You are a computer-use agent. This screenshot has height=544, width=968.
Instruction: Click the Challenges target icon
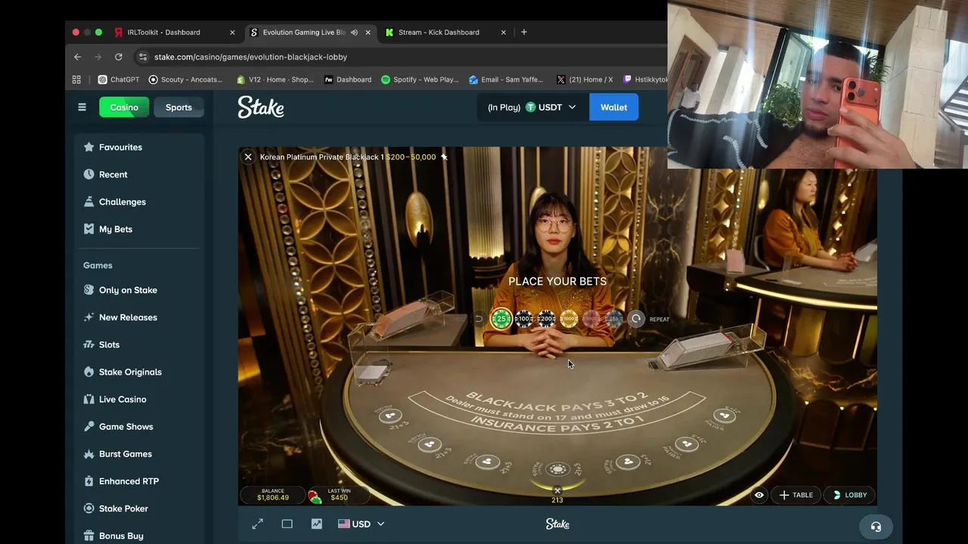pyautogui.click(x=88, y=202)
